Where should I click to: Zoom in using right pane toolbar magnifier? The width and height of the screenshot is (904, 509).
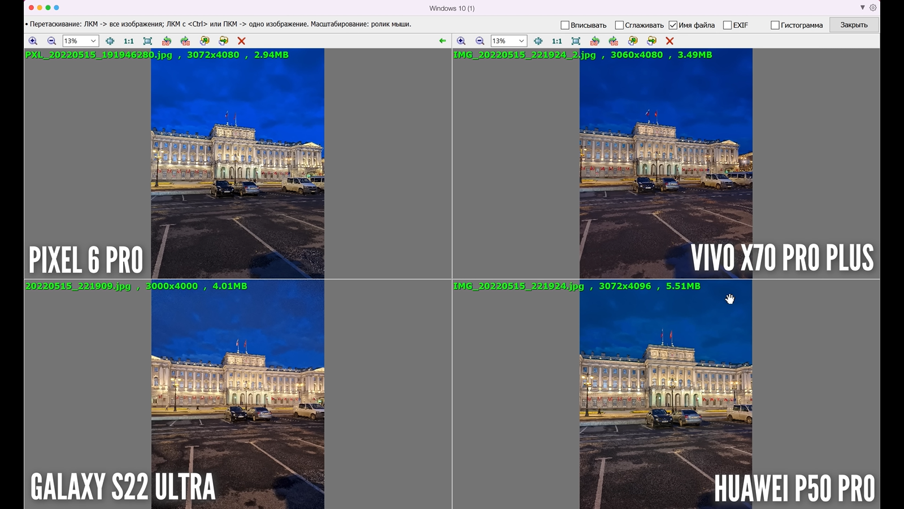pyautogui.click(x=461, y=41)
